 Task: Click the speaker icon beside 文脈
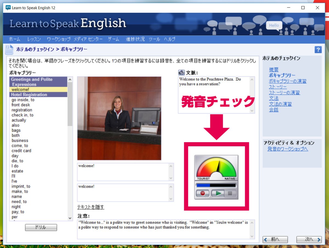point(181,72)
